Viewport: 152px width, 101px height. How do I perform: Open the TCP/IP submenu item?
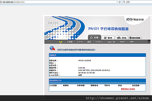tap(80, 42)
